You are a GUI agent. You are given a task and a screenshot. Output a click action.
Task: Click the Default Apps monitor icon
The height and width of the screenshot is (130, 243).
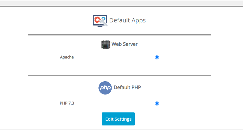click(100, 21)
